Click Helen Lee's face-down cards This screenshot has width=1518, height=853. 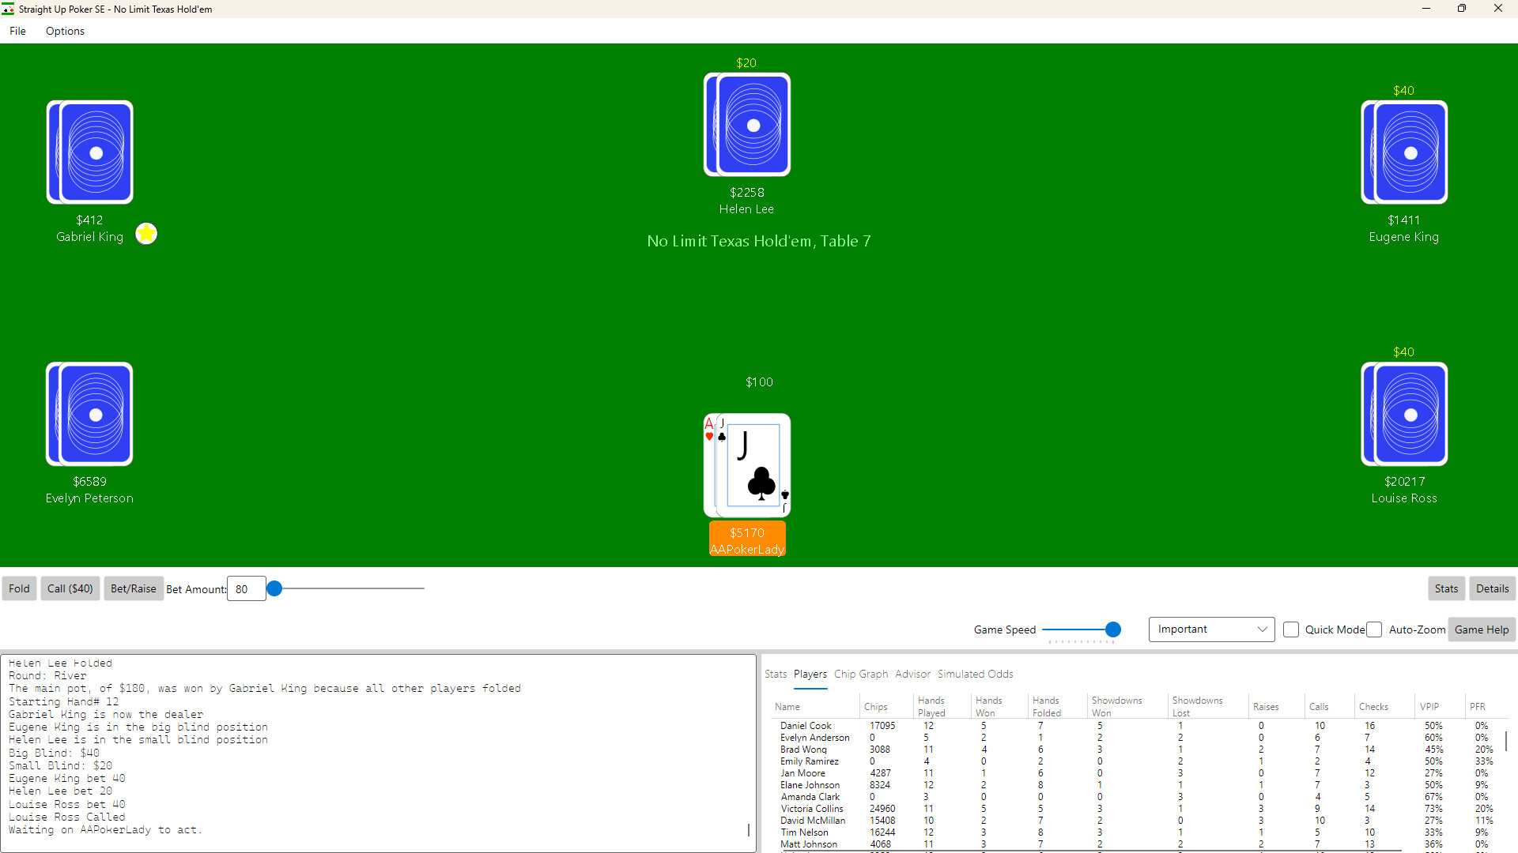746,124
